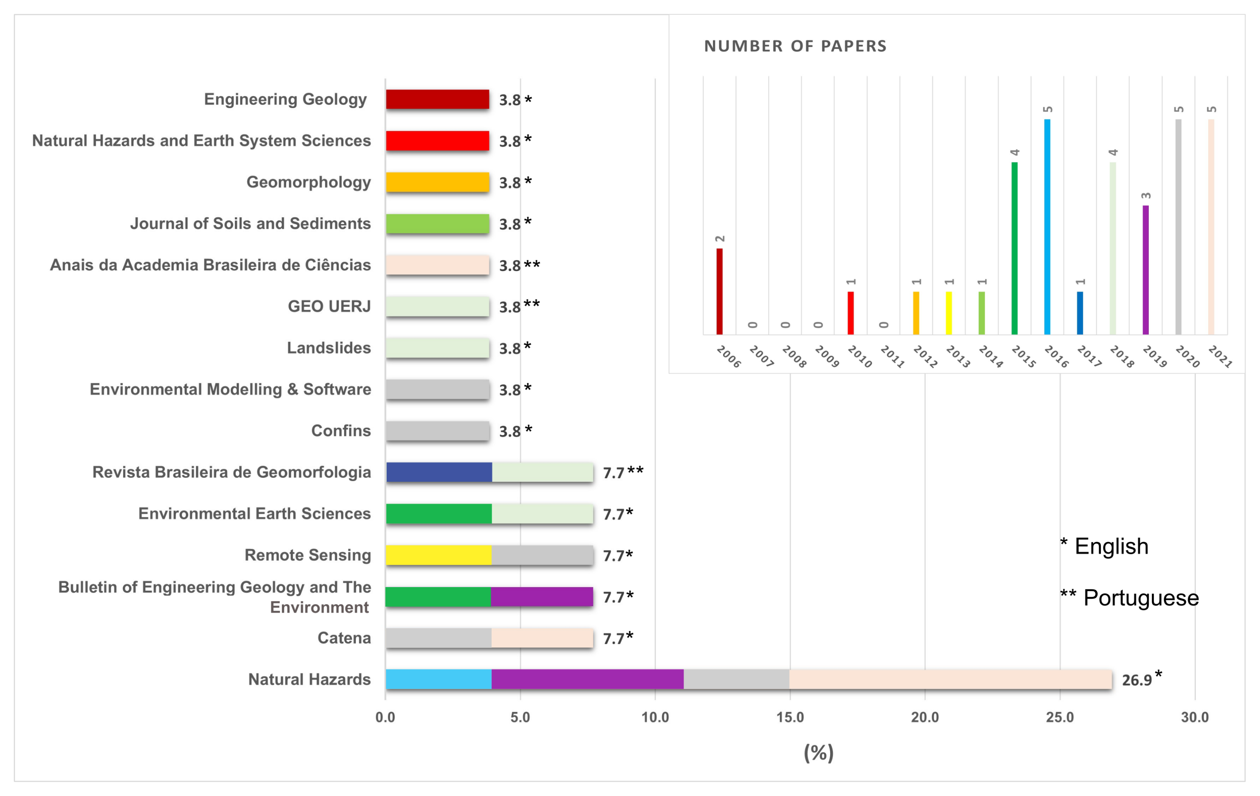This screenshot has width=1260, height=796.
Task: Click the percent axis title
Action: click(x=818, y=753)
